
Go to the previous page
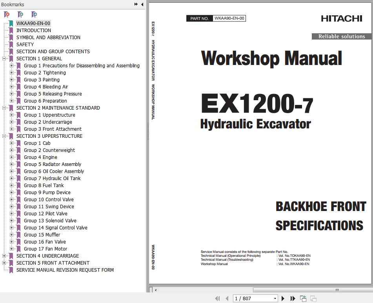click(227, 298)
